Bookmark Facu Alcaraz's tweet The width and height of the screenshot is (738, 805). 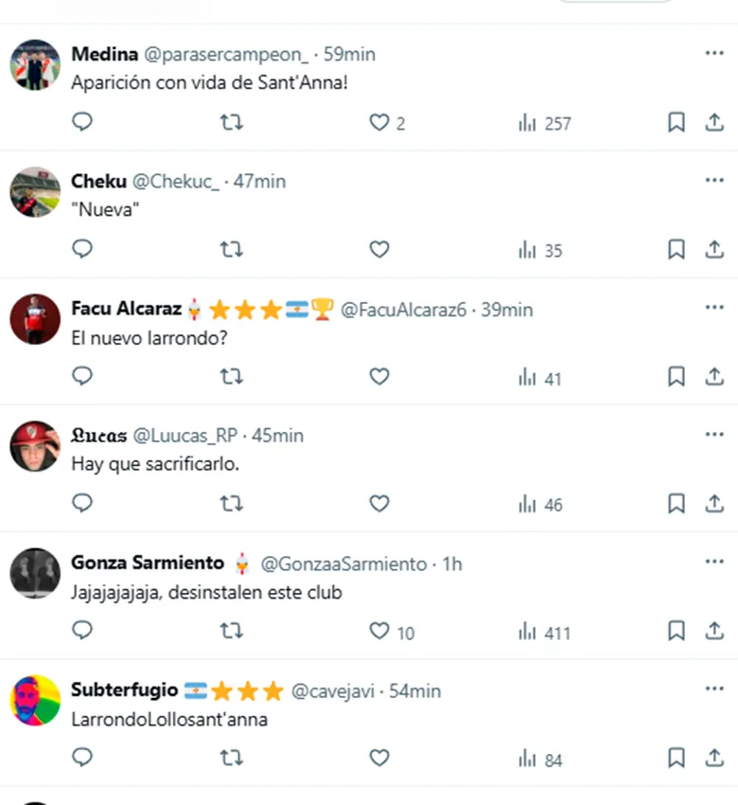(676, 377)
